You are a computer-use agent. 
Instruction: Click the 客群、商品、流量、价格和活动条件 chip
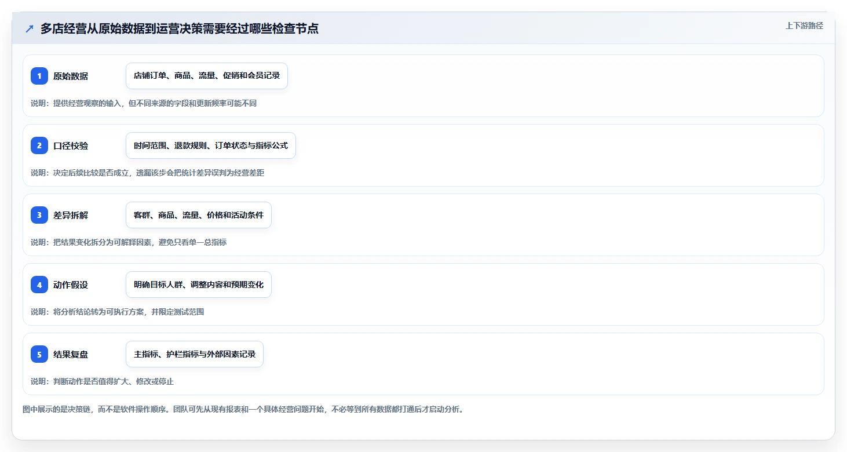pos(199,215)
